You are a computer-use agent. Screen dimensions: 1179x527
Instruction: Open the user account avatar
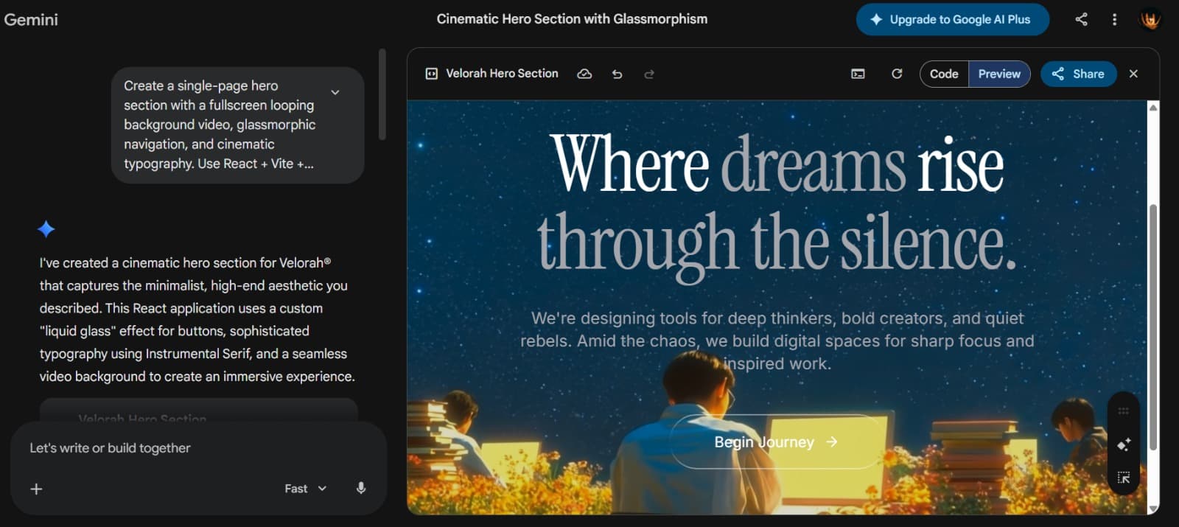tap(1150, 20)
